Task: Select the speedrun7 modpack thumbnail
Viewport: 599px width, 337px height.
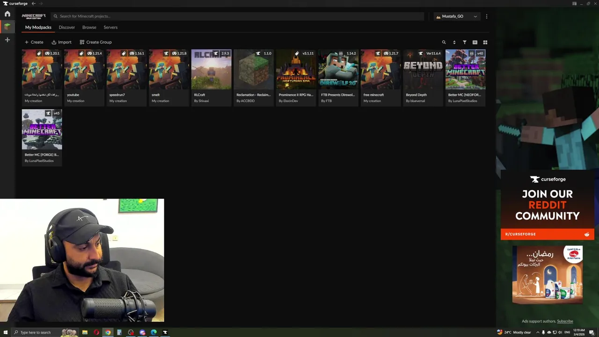Action: pos(126,70)
